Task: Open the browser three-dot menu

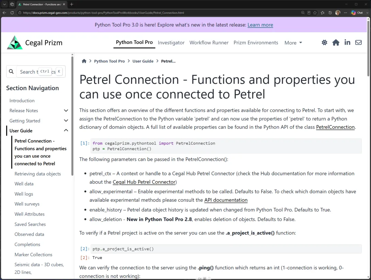Action: pyautogui.click(x=346, y=13)
